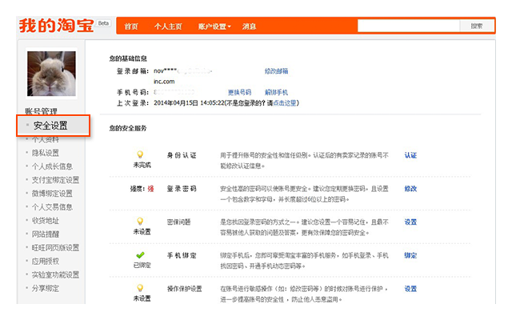
Task: Open 收货地址 in the sidebar
Action: click(46, 222)
